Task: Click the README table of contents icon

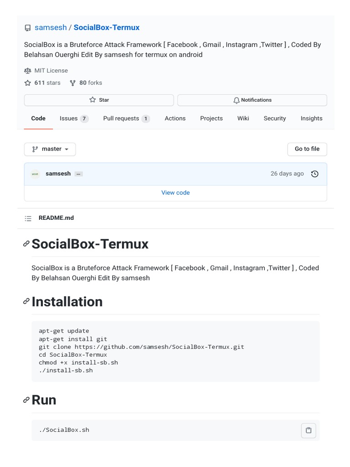Action: point(28,218)
